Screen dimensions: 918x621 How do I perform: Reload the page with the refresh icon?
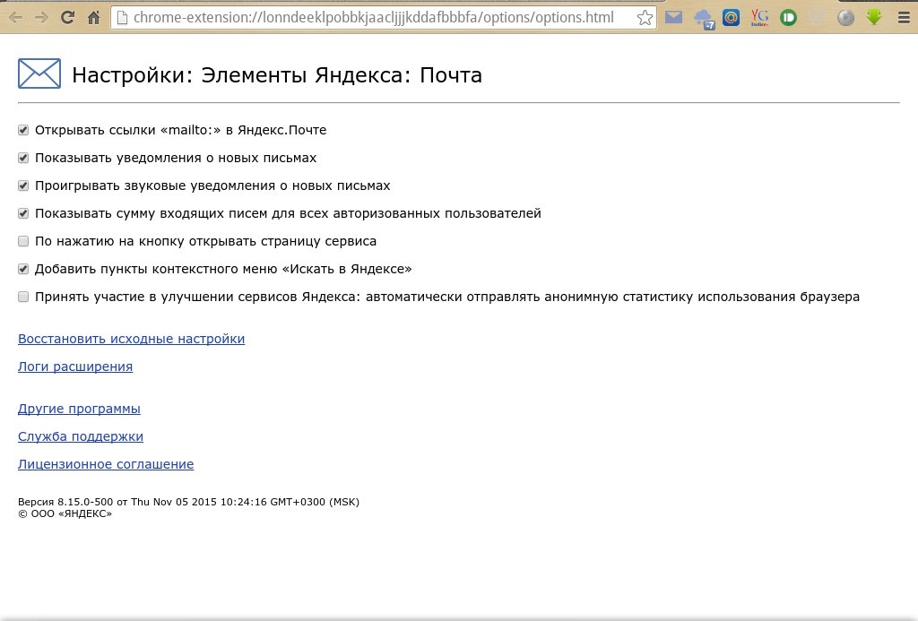point(67,18)
